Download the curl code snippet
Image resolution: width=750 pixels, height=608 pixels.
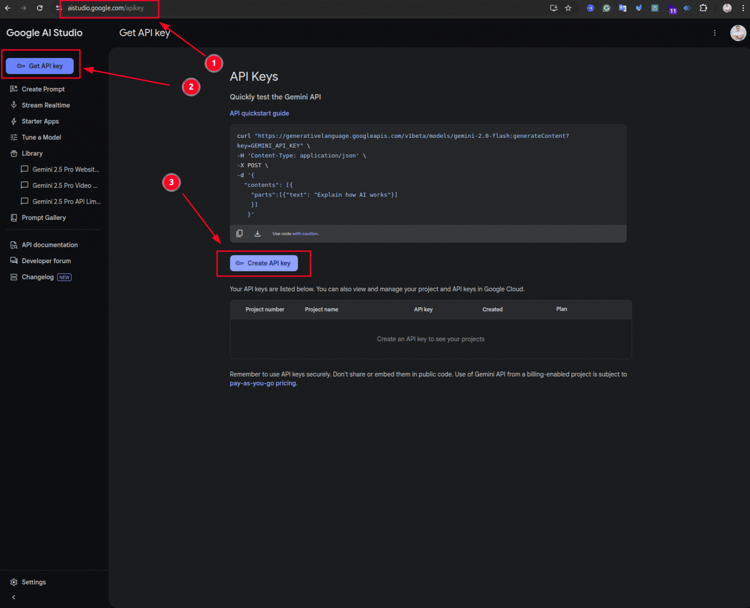coord(257,233)
